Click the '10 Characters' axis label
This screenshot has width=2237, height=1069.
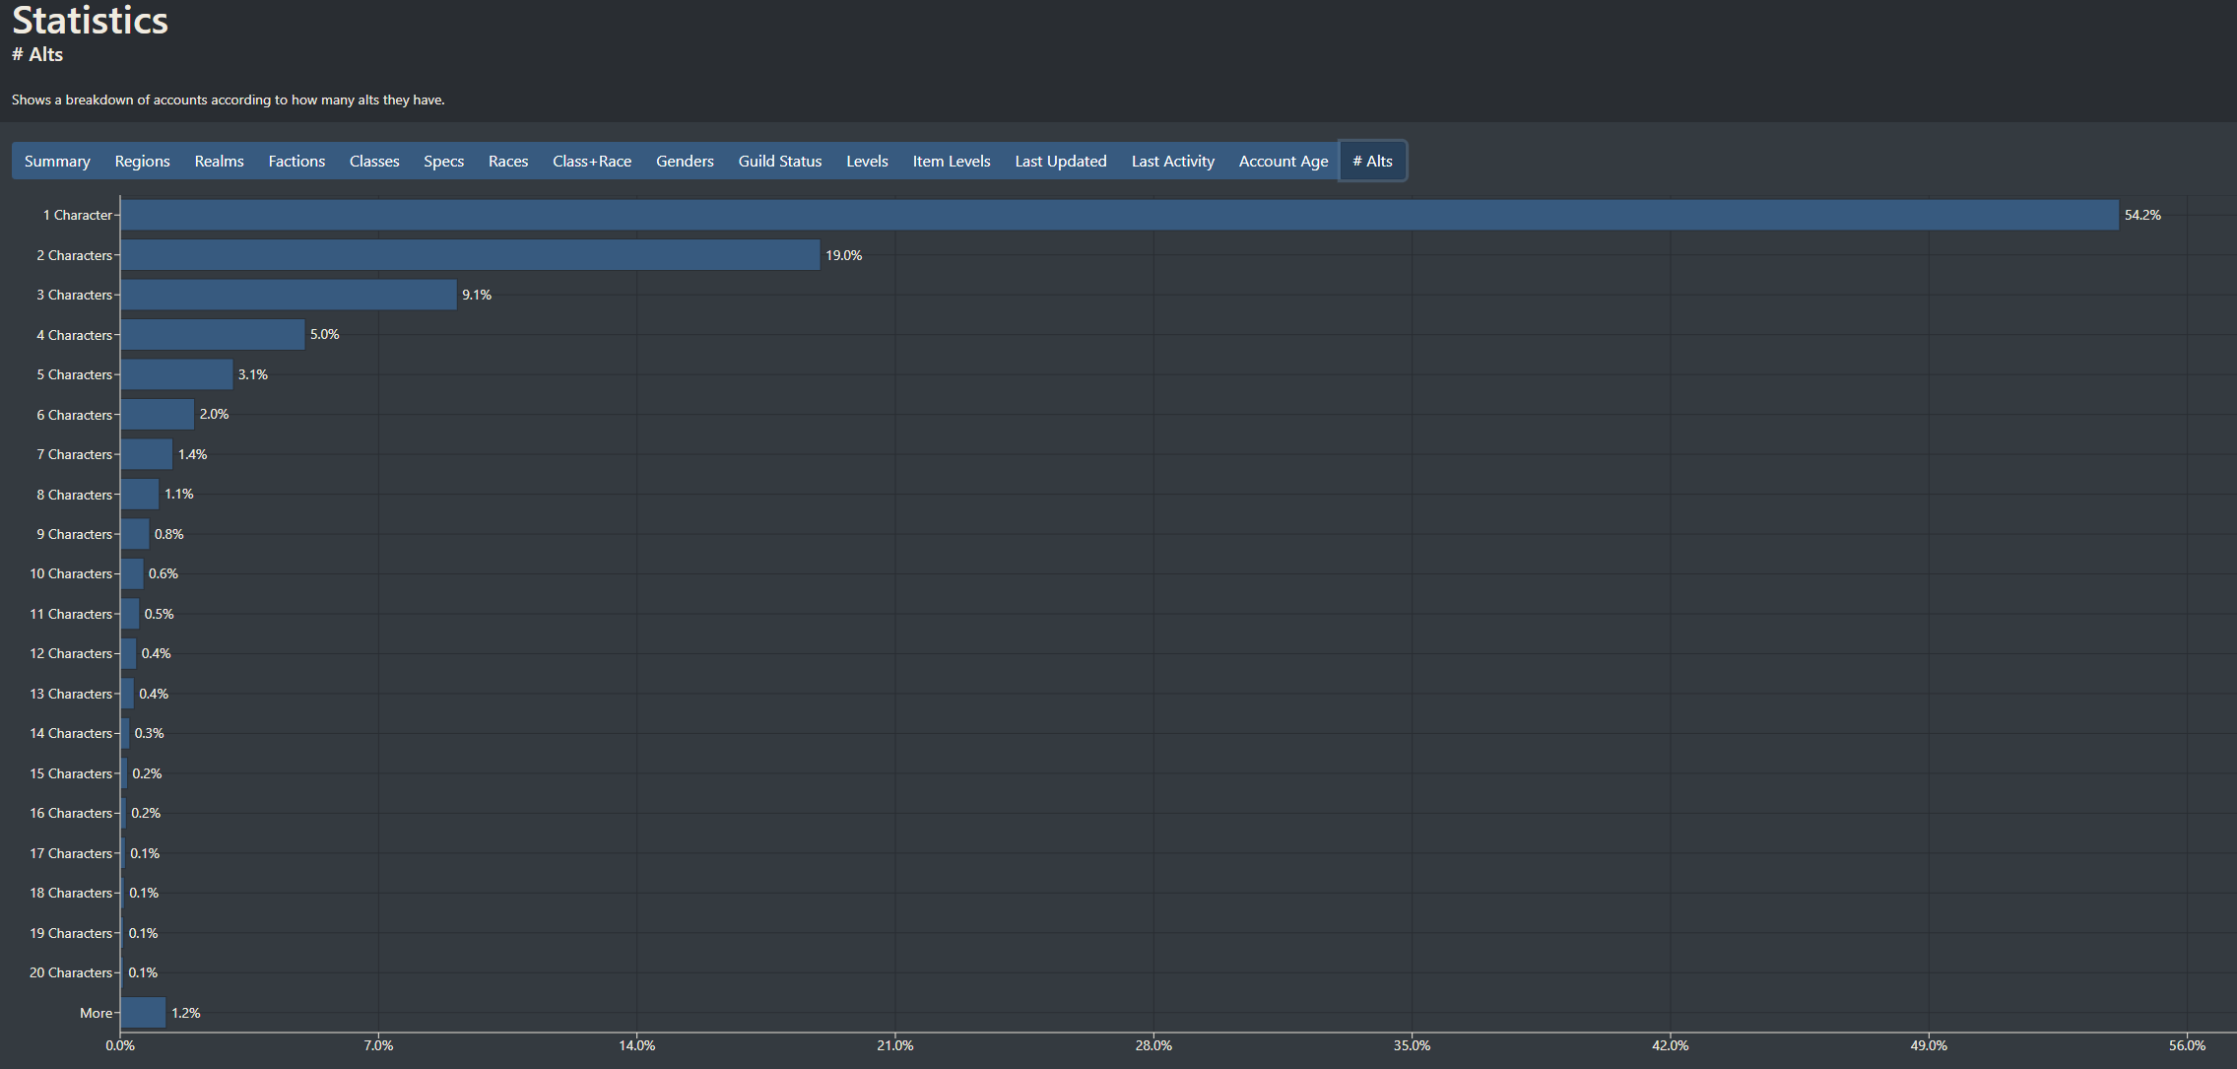coord(71,573)
